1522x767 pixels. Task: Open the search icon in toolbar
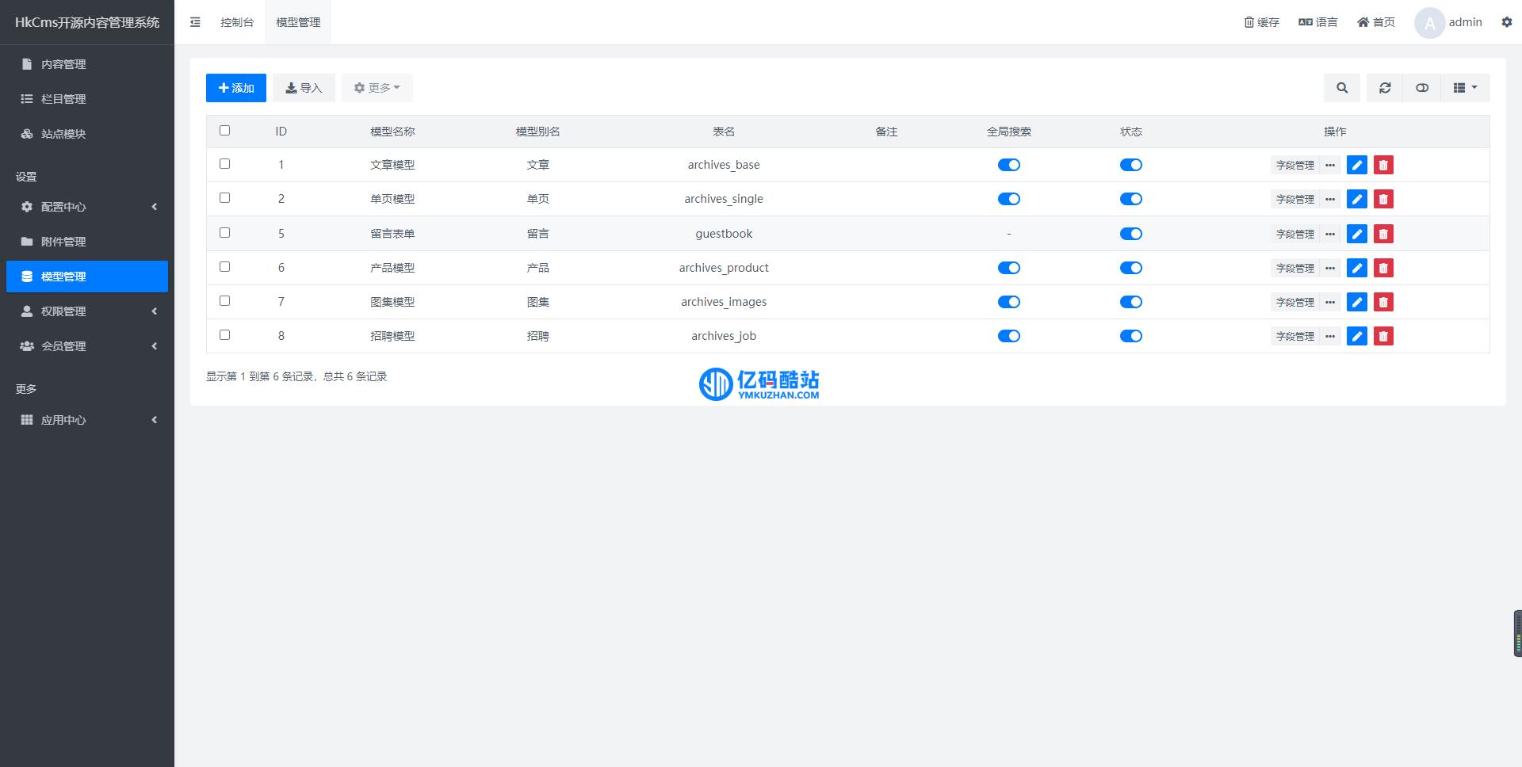(1342, 88)
